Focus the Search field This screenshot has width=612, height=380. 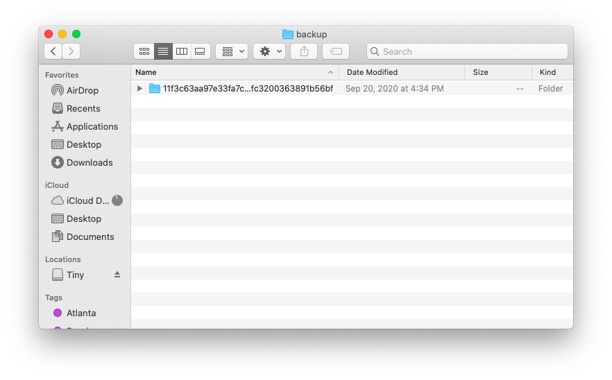point(467,51)
